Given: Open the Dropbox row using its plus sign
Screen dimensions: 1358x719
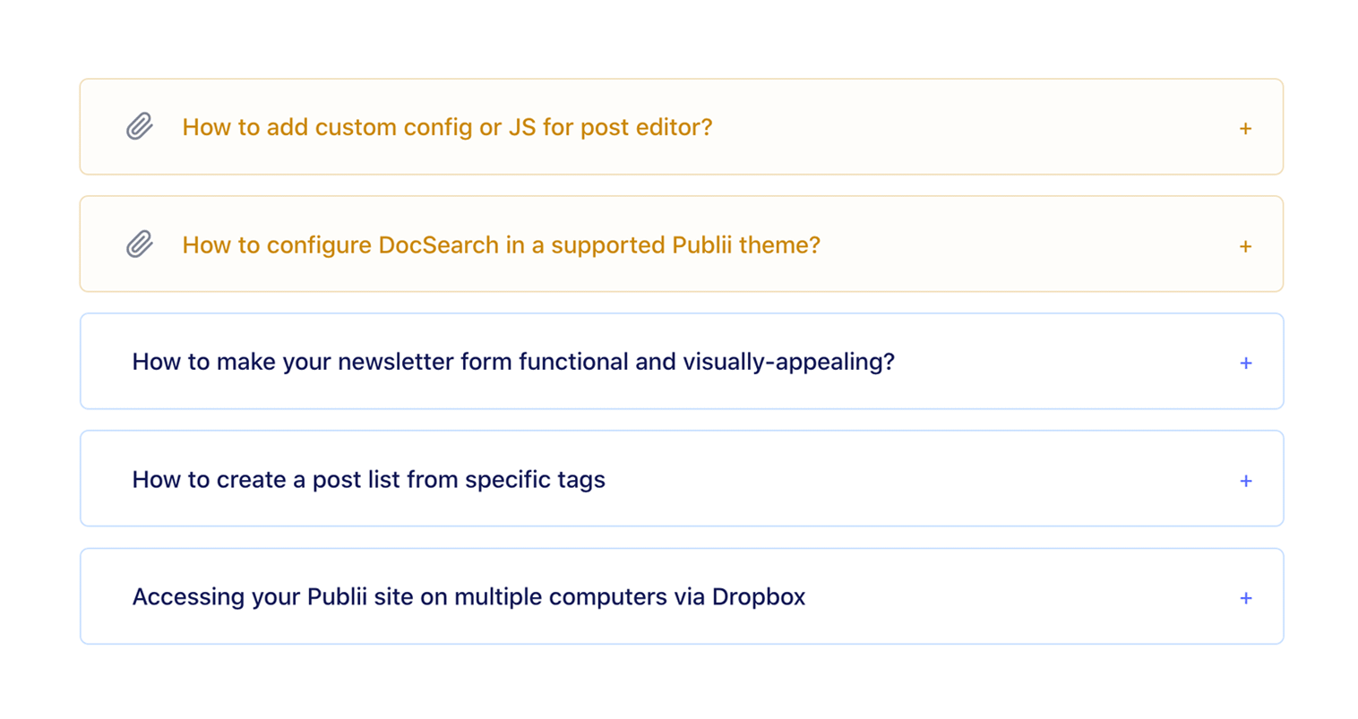Looking at the screenshot, I should (x=1245, y=598).
